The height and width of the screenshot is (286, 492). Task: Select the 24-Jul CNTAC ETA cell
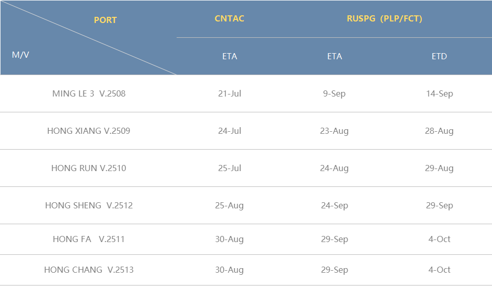click(230, 131)
